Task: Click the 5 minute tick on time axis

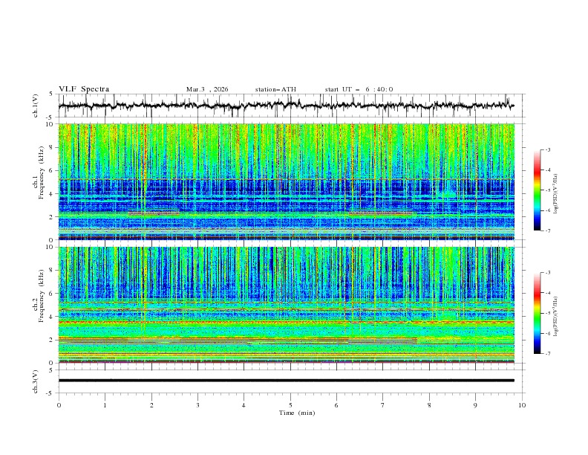Action: click(x=290, y=404)
